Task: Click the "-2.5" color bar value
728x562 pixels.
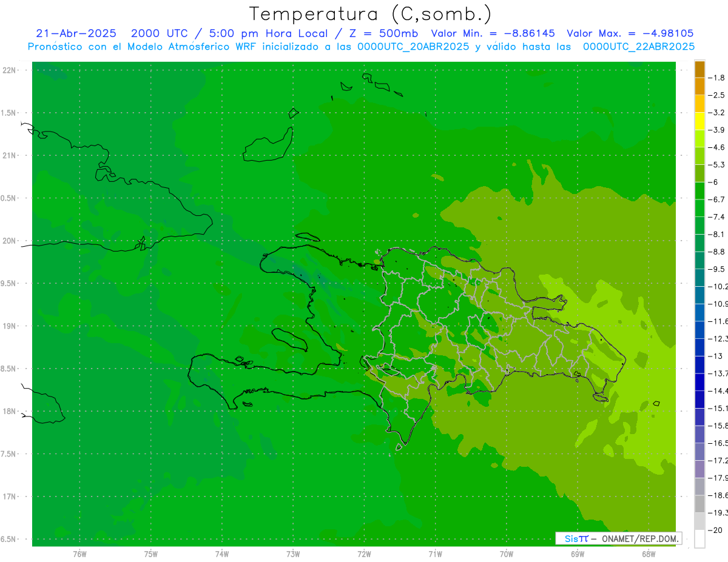Action: point(716,95)
